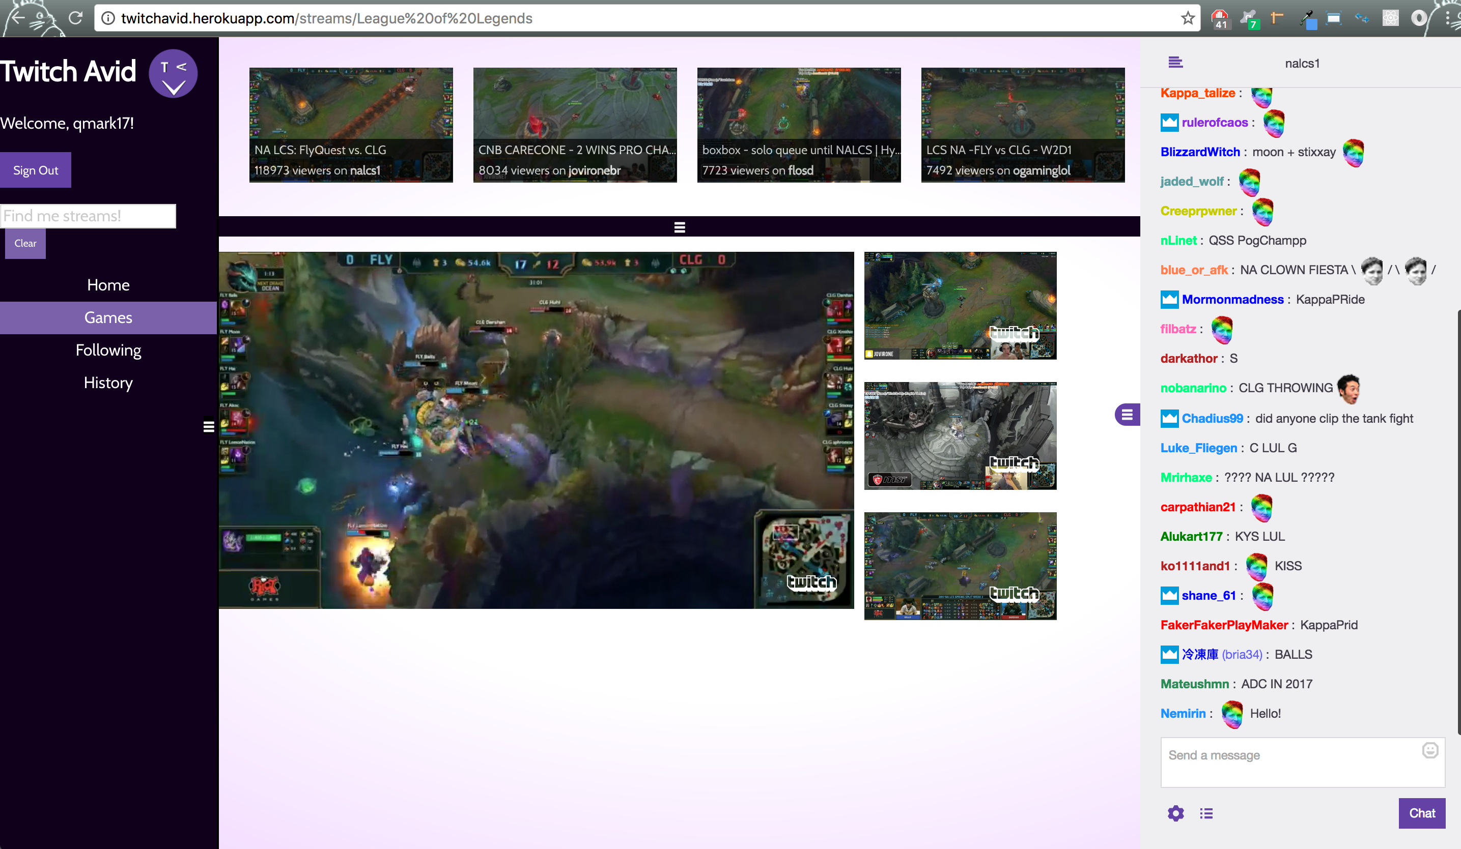
Task: Clear the stream search with Clear button
Action: (x=25, y=243)
